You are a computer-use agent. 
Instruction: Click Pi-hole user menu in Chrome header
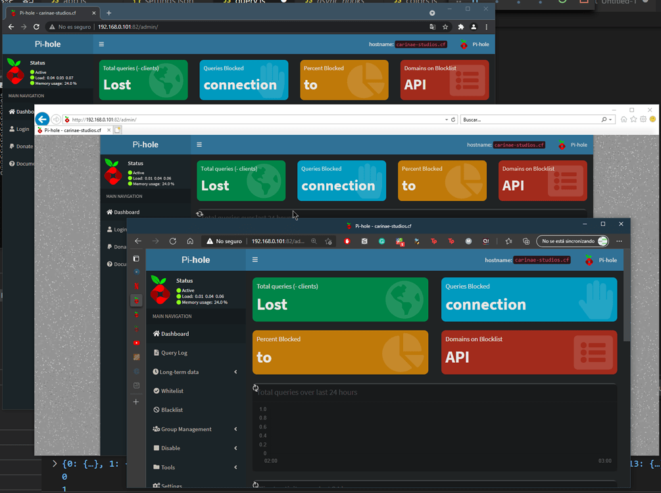[475, 44]
